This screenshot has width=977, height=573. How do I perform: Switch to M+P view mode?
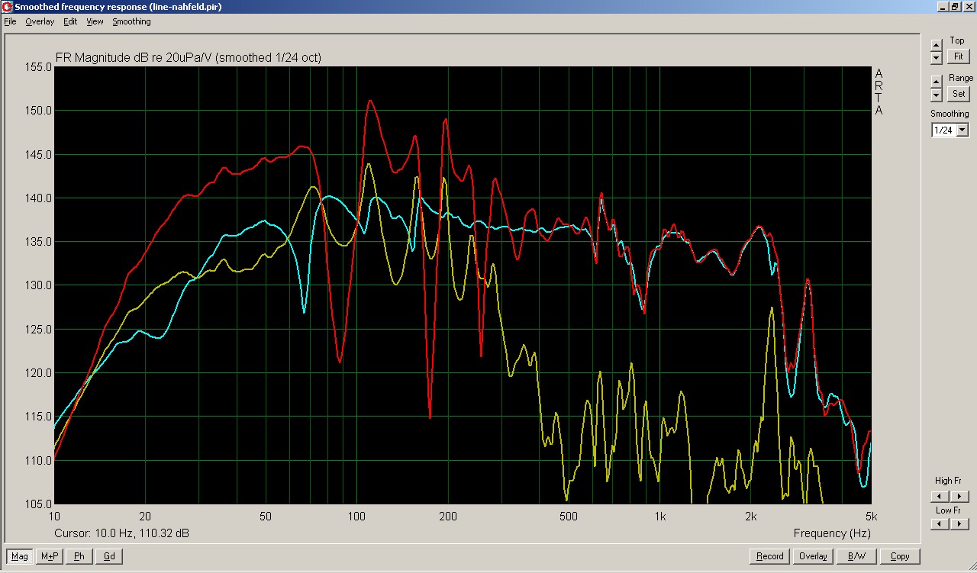50,556
